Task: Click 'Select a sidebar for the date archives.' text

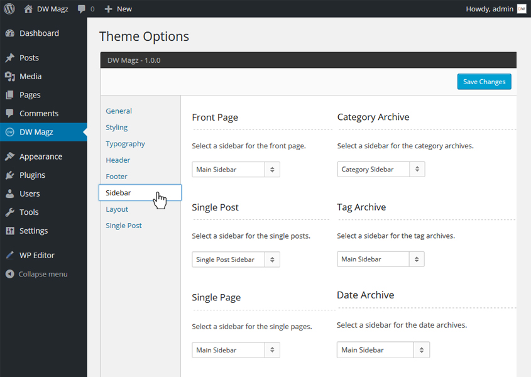Action: click(x=402, y=325)
